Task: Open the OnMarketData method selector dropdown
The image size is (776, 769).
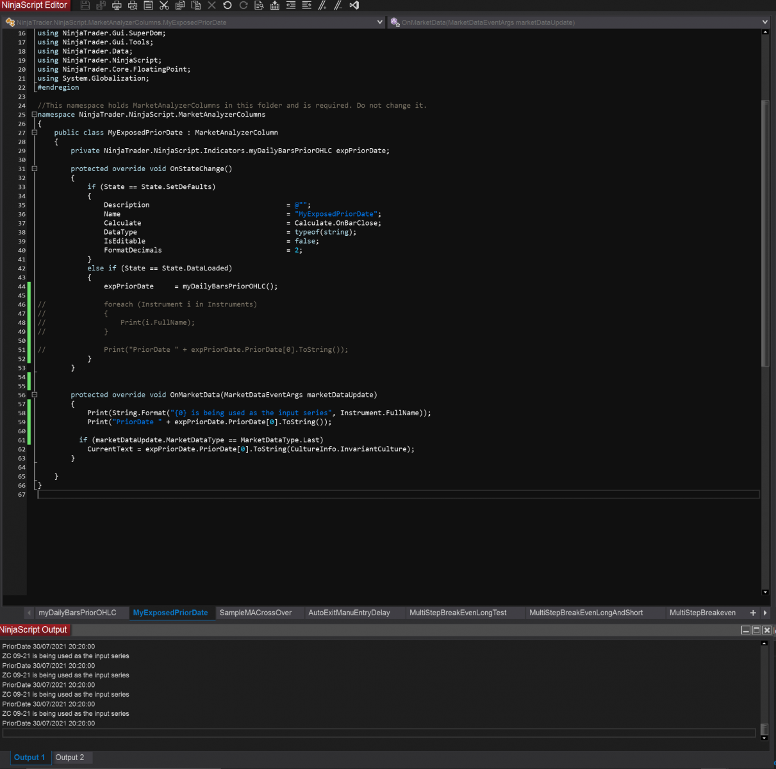Action: (764, 22)
